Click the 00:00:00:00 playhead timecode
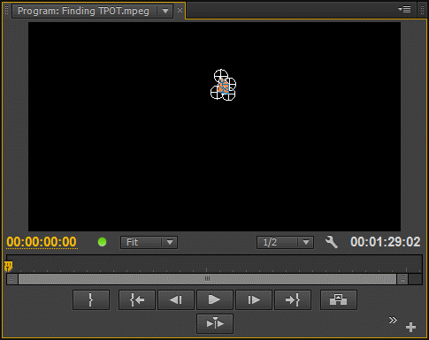The height and width of the screenshot is (340, 429). (42, 242)
